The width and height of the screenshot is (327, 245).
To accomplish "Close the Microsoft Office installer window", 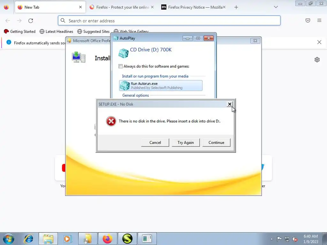I will click(x=255, y=41).
